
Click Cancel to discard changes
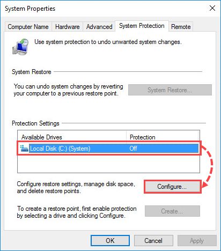(153, 241)
